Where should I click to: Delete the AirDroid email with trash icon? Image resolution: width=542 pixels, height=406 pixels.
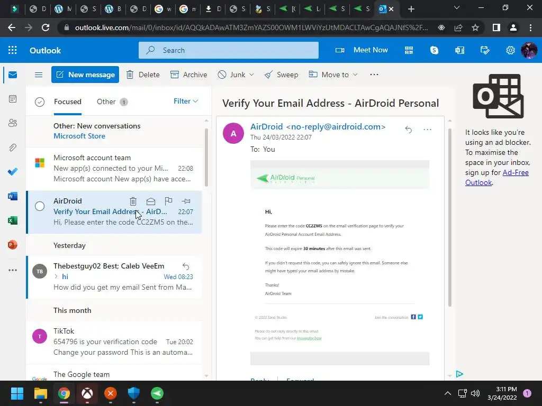(133, 201)
